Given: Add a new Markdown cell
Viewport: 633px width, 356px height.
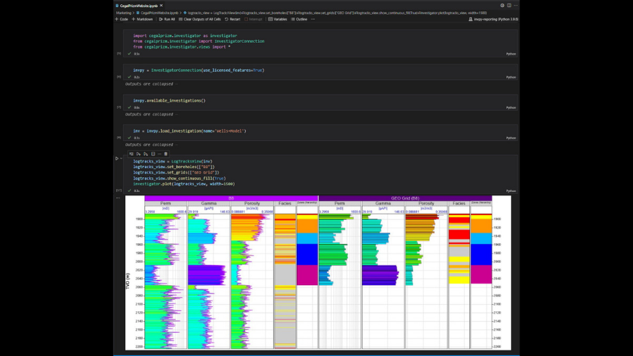Looking at the screenshot, I should [143, 19].
